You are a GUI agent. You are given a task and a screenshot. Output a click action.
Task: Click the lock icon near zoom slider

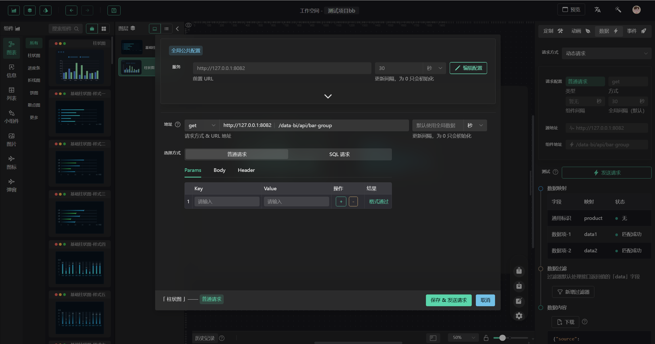point(486,338)
